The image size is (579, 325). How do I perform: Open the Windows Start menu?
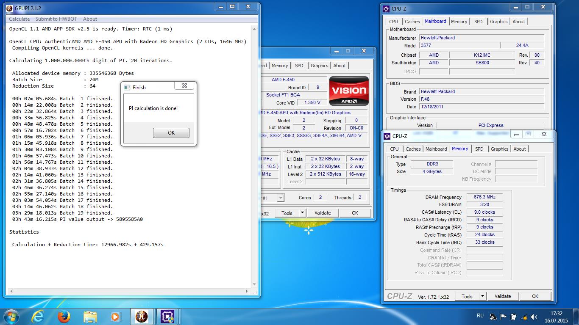[x=11, y=317]
